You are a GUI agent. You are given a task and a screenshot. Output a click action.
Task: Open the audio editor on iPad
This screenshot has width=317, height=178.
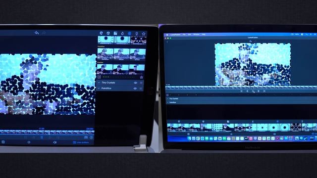tap(55, 142)
